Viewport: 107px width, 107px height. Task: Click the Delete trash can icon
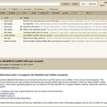(x=9, y=13)
